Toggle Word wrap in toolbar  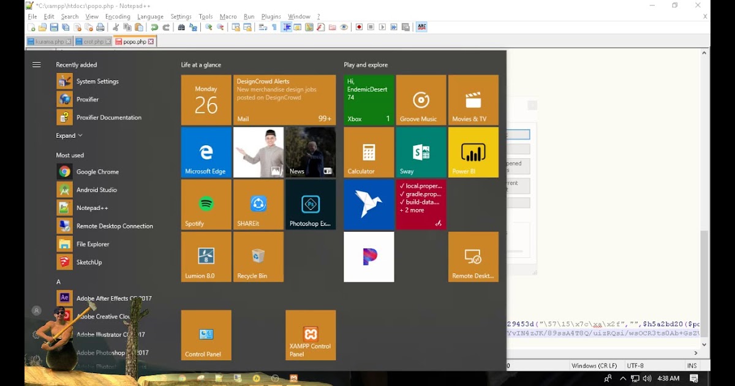click(263, 27)
